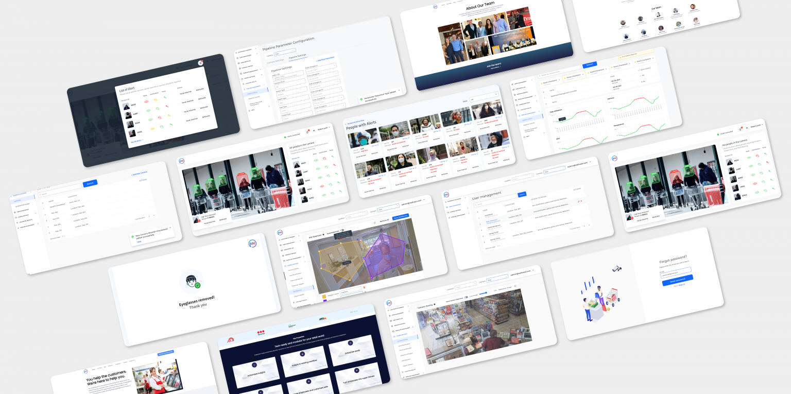Toggle the Automated AOI switch
Viewport: 791px width, 394px height.
(341, 231)
